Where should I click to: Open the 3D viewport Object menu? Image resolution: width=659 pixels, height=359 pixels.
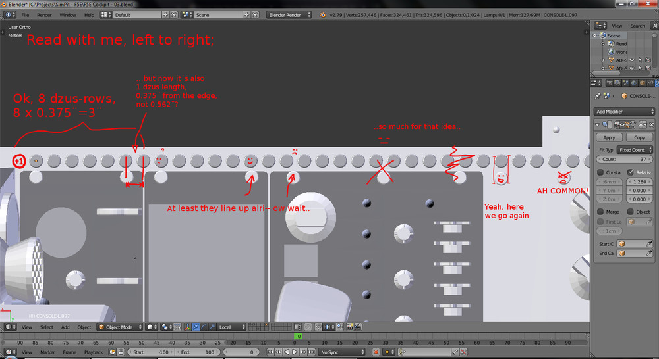(84, 327)
